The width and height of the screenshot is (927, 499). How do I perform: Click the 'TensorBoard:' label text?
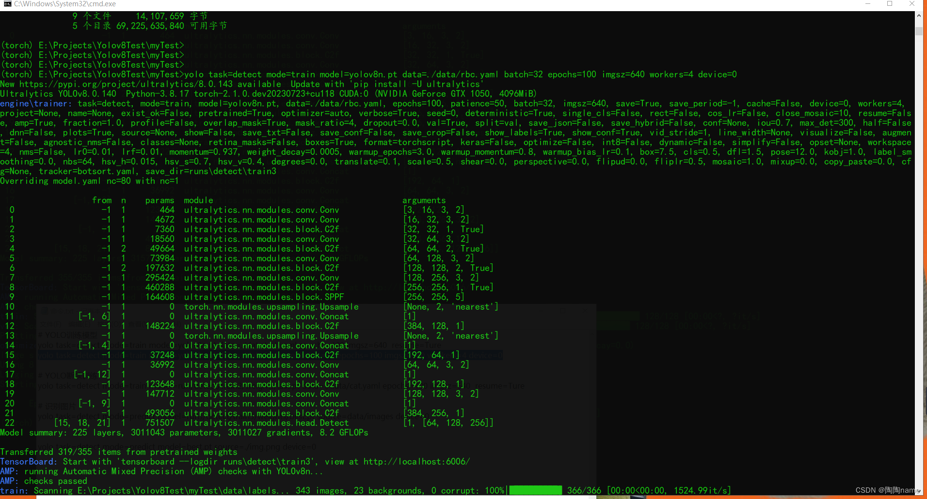[x=29, y=462]
